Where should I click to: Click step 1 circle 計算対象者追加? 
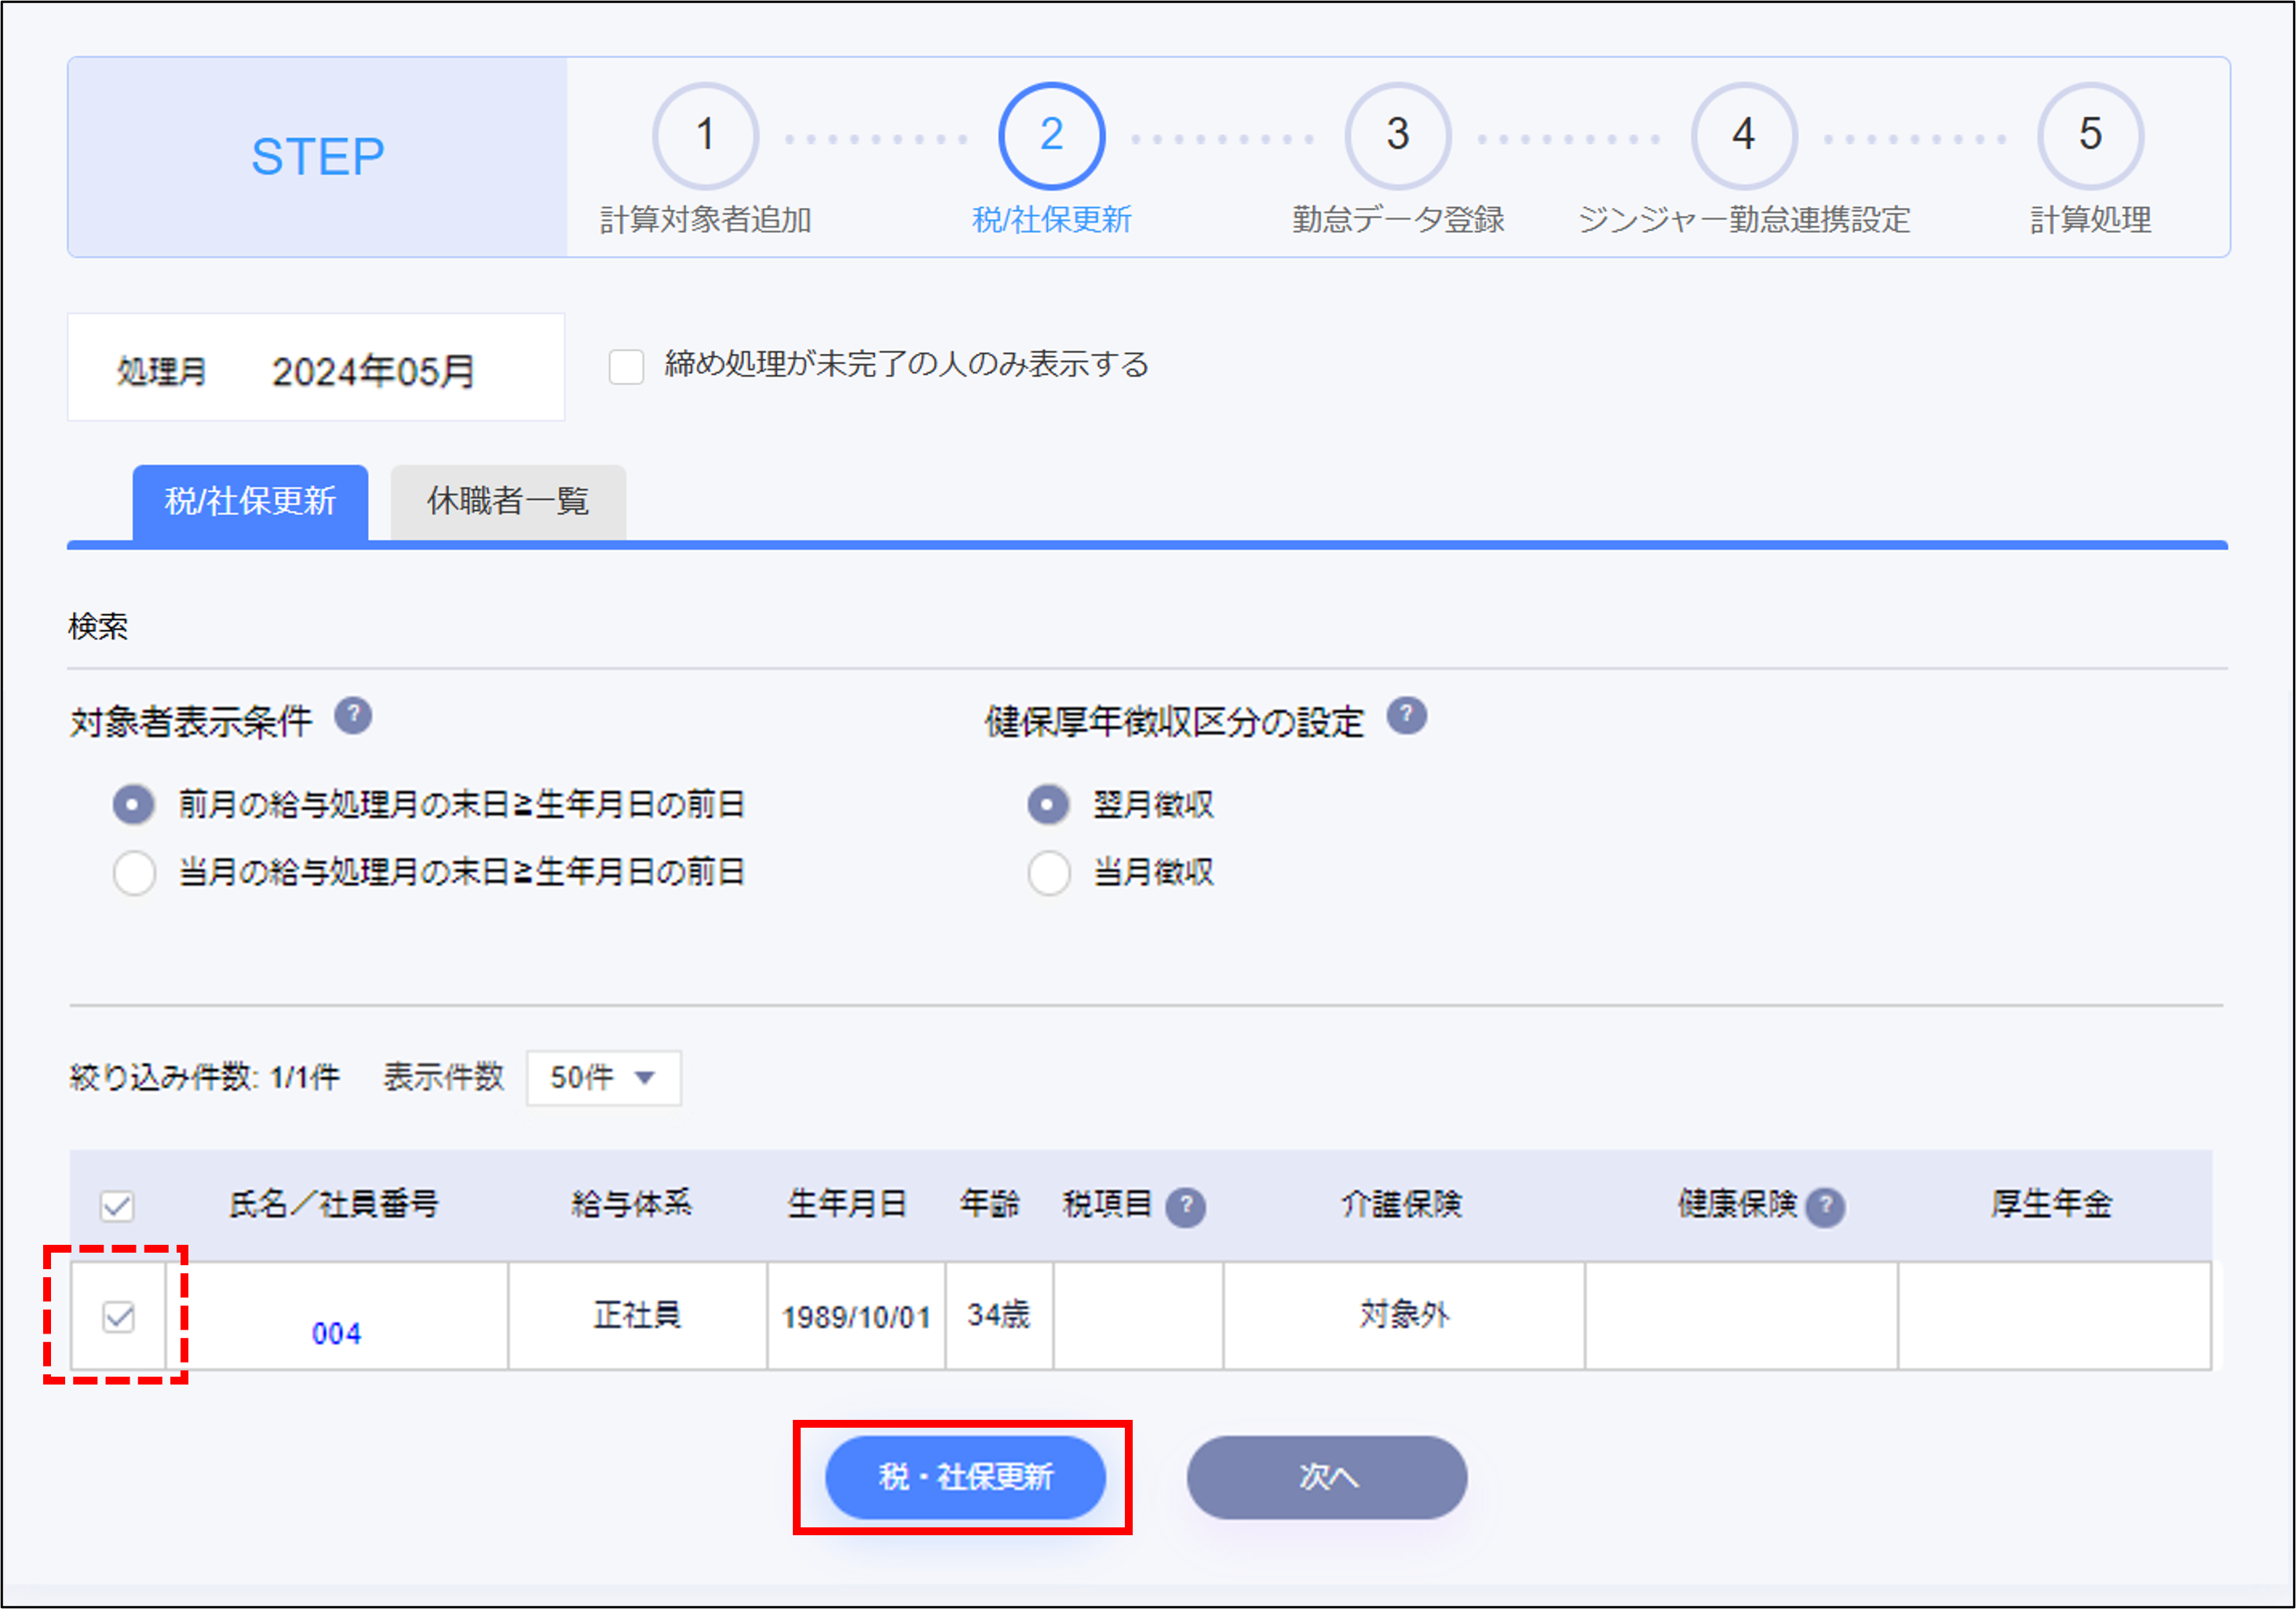[705, 136]
